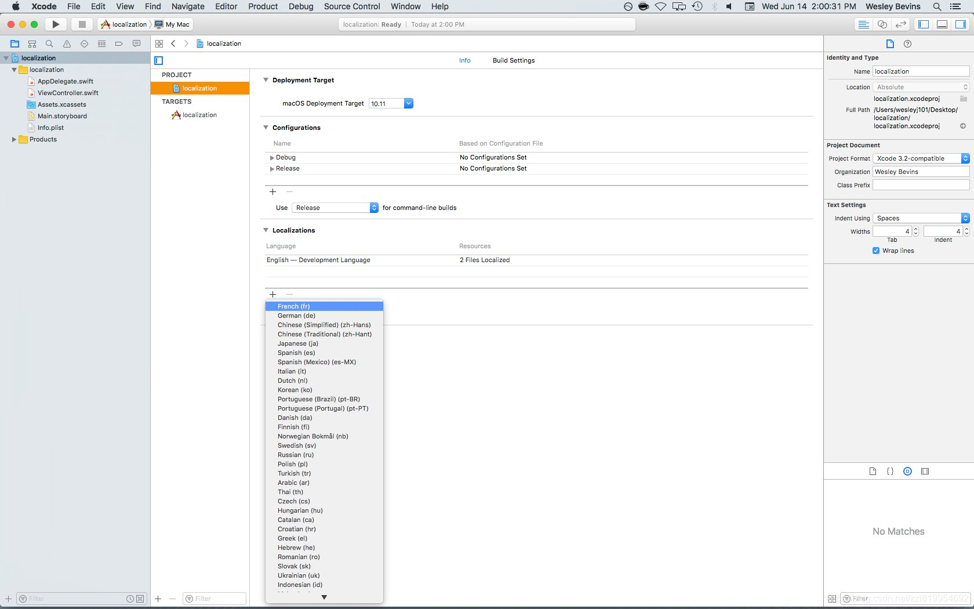Add a target with bottom plus
The image size is (974, 609).
tap(158, 599)
